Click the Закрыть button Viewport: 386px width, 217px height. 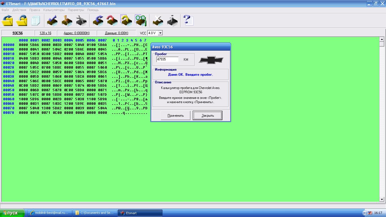(207, 115)
